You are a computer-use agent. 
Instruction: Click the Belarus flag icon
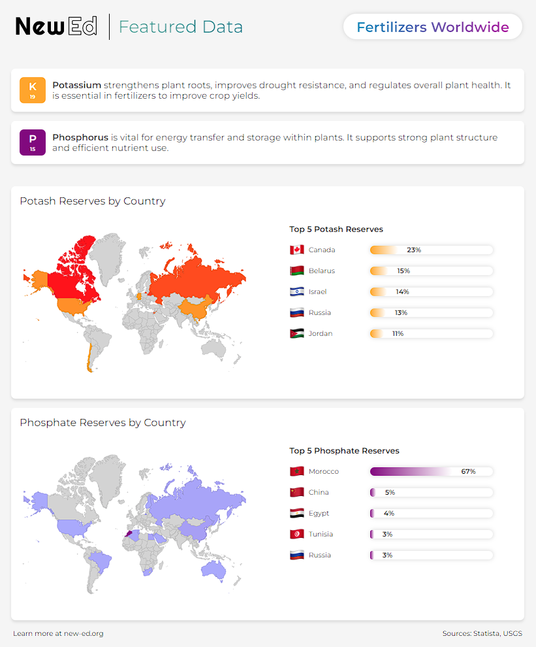click(x=297, y=271)
